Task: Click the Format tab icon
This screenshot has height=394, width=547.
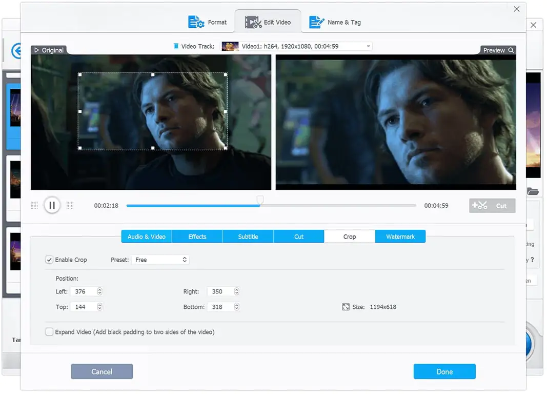Action: (196, 22)
